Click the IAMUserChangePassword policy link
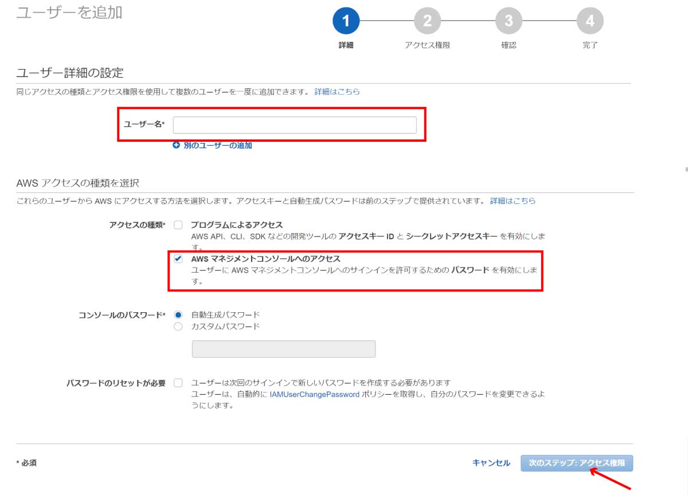Viewport: 688px width, 497px height. [x=314, y=395]
